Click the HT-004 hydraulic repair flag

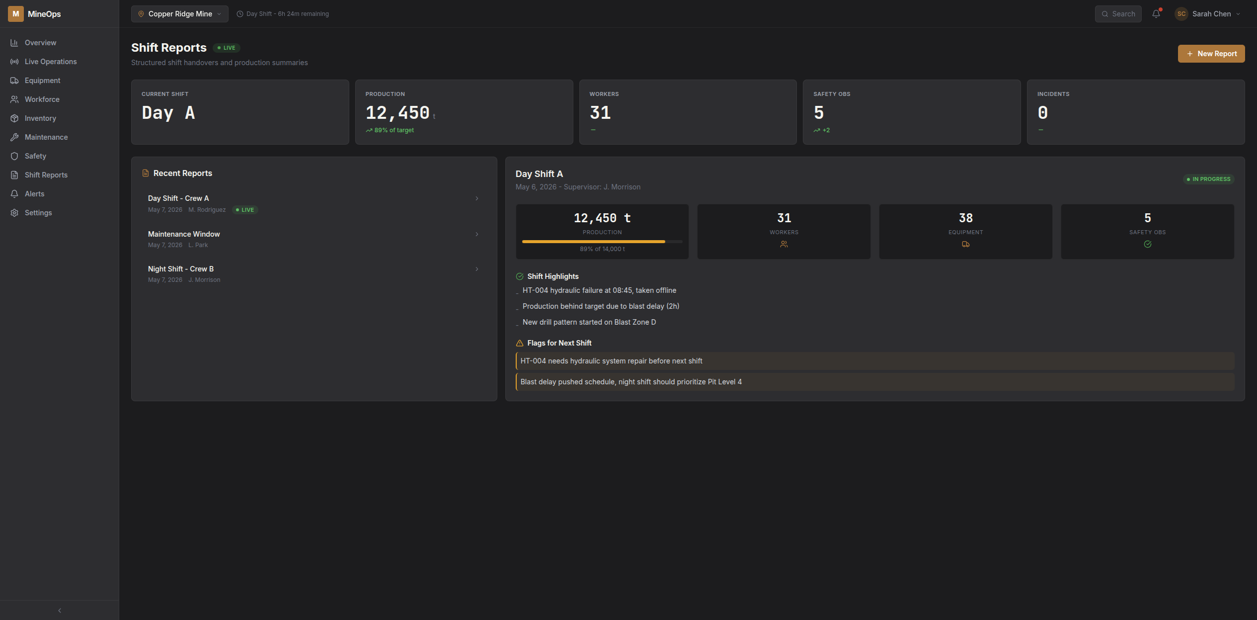(x=875, y=361)
